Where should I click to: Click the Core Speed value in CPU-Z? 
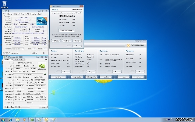17,38
